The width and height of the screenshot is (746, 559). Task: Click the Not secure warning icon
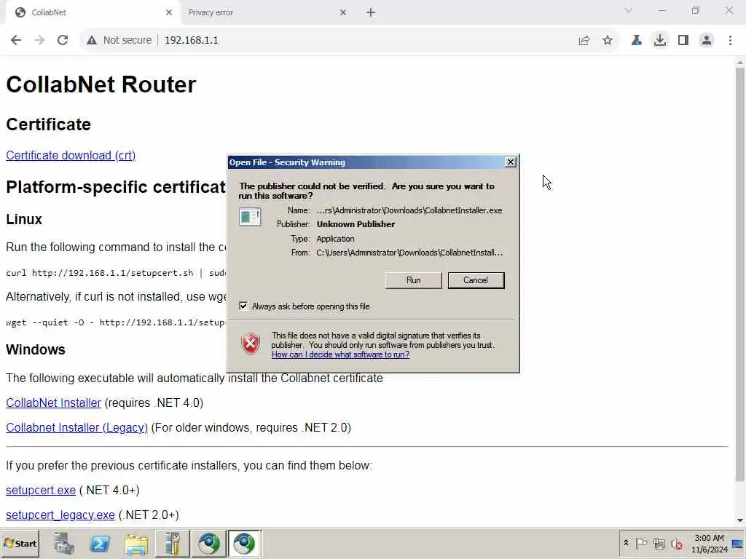(x=91, y=41)
